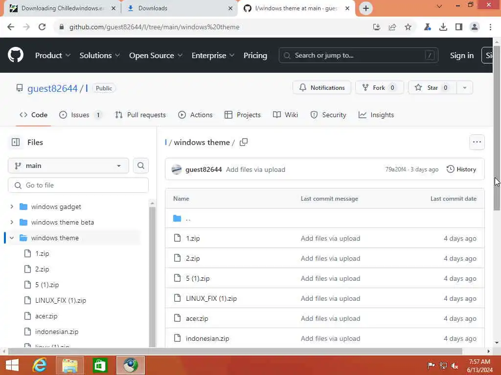Click the browser address bar URL
Viewport: 501px width, 375px height.
tap(154, 27)
